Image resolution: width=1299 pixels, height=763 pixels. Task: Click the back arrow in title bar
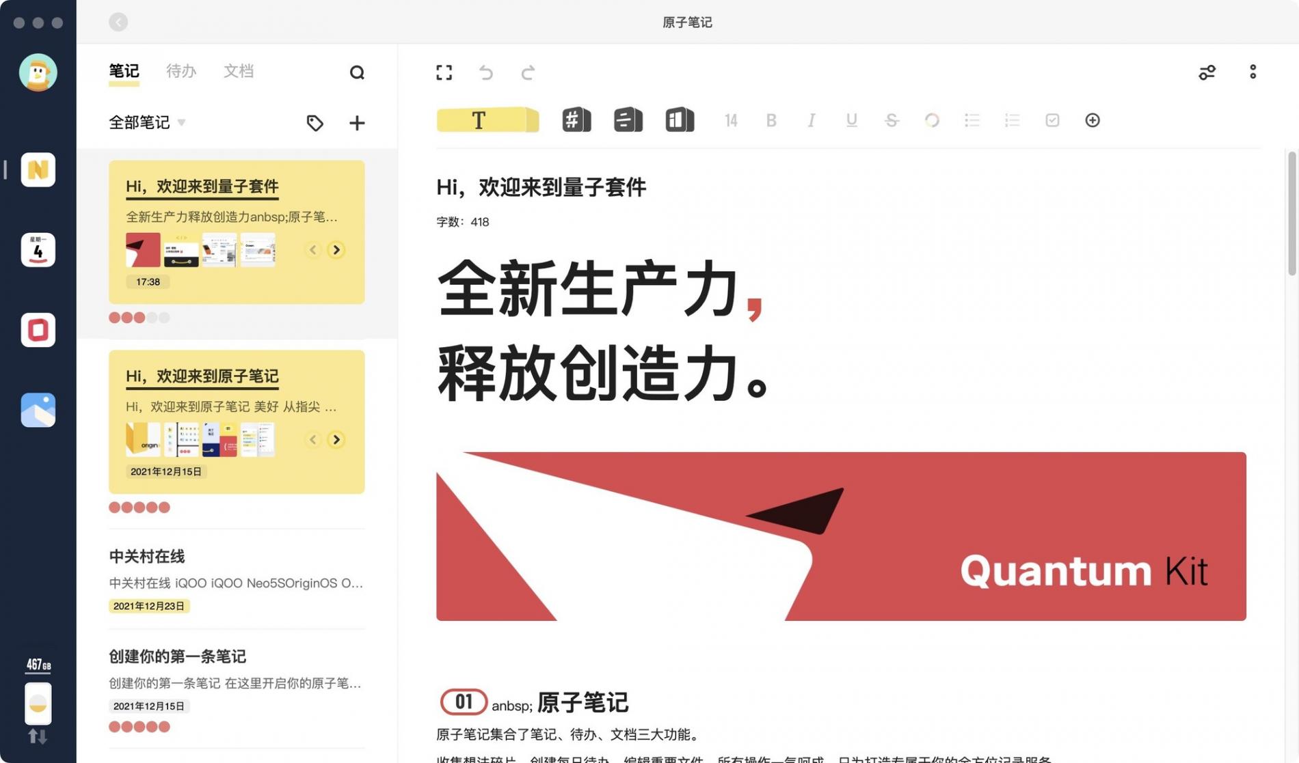click(x=118, y=22)
